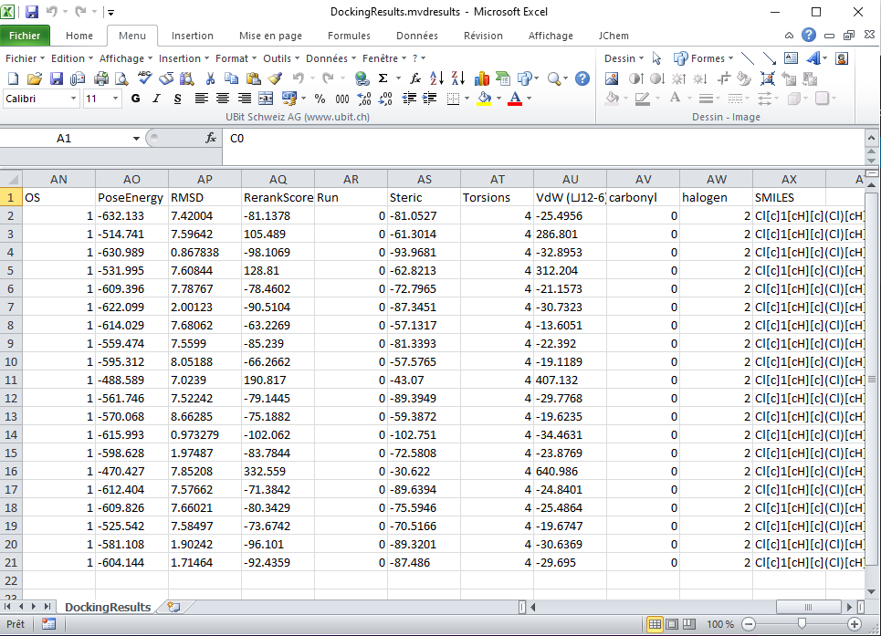Insert hyperlink using globe icon

(362, 79)
